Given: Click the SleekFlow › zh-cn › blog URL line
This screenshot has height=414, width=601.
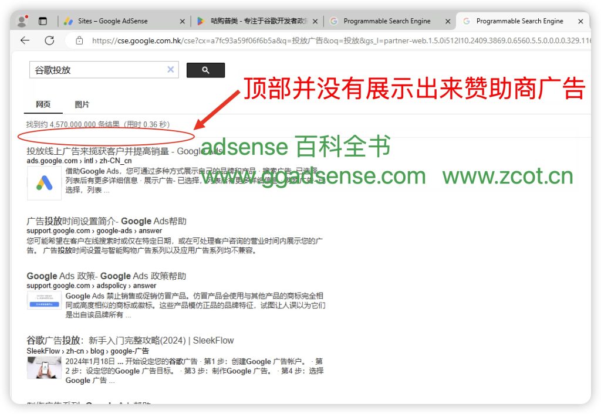Looking at the screenshot, I should coord(88,351).
